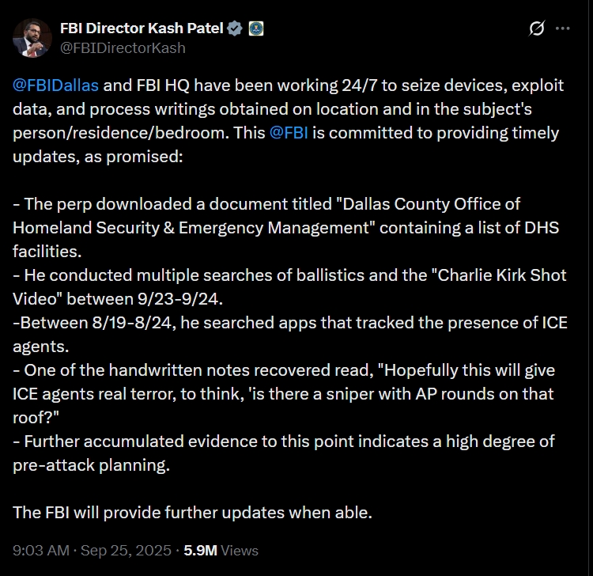Screen dimensions: 593x576
Task: Open the 5.9M view count analytics
Action: click(201, 550)
